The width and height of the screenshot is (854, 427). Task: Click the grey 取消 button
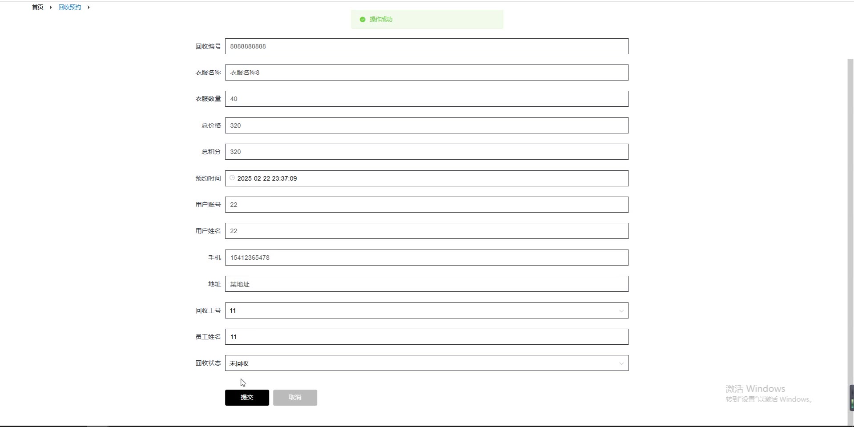295,398
